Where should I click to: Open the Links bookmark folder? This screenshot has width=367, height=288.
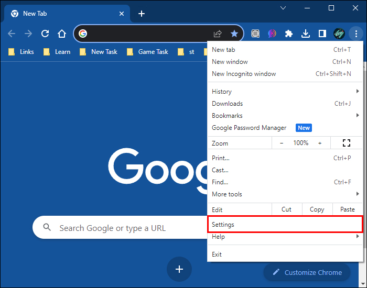(x=21, y=52)
